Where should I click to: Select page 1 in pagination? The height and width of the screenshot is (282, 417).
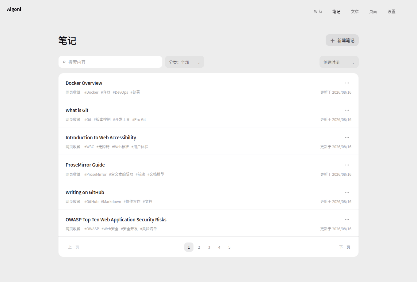[x=189, y=247]
